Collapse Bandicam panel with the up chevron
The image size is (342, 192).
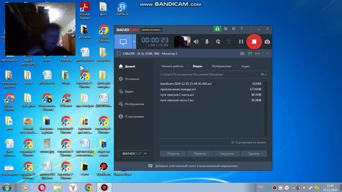click(x=267, y=53)
